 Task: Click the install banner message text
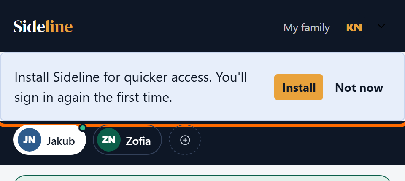point(131,87)
